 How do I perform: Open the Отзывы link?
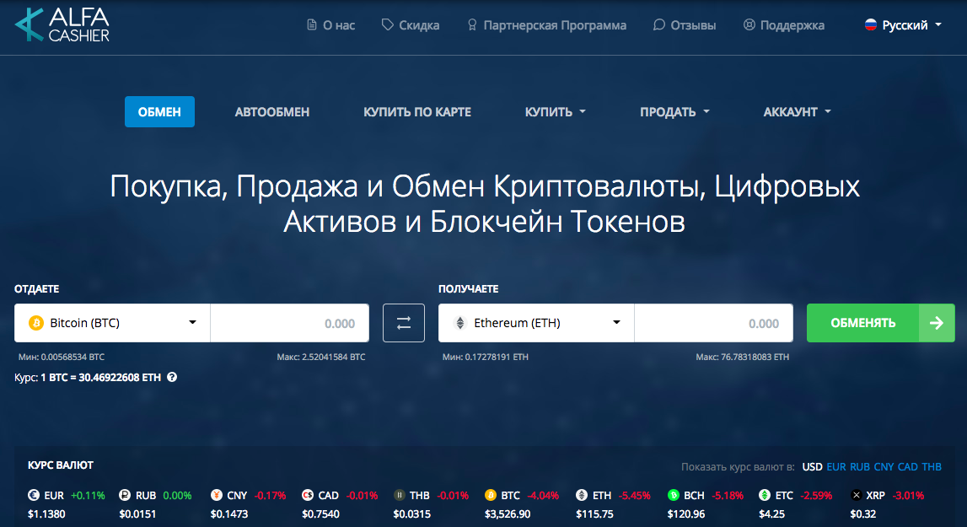point(685,24)
